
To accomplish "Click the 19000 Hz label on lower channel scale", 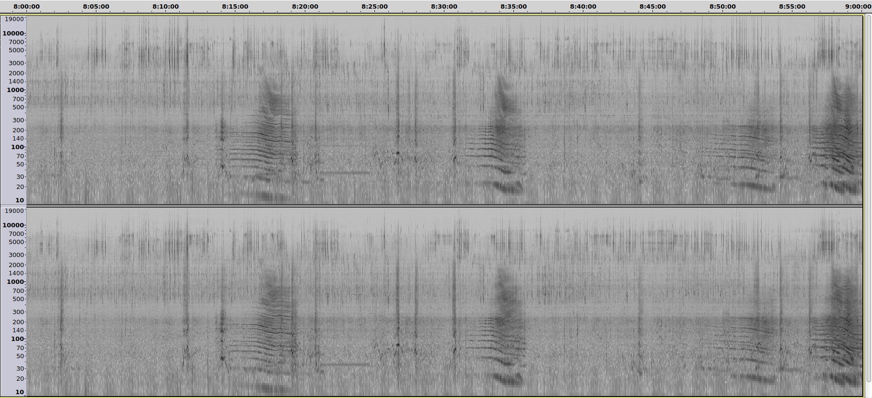I will pyautogui.click(x=14, y=211).
